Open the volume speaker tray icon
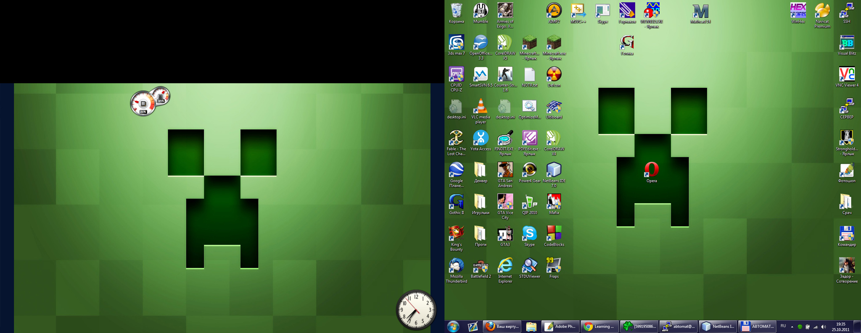861x333 pixels. coord(823,327)
